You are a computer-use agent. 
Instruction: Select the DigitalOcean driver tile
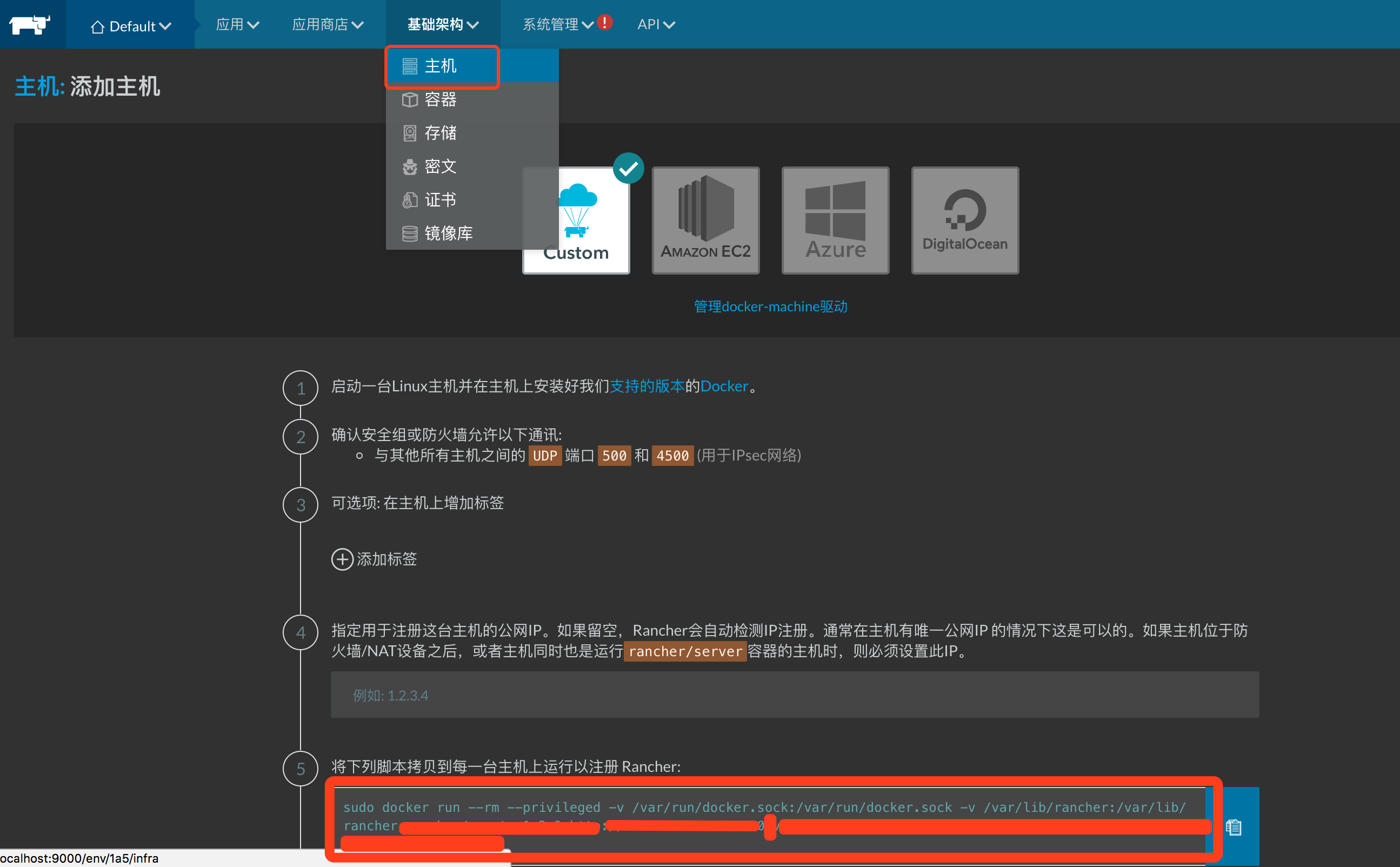tap(964, 220)
